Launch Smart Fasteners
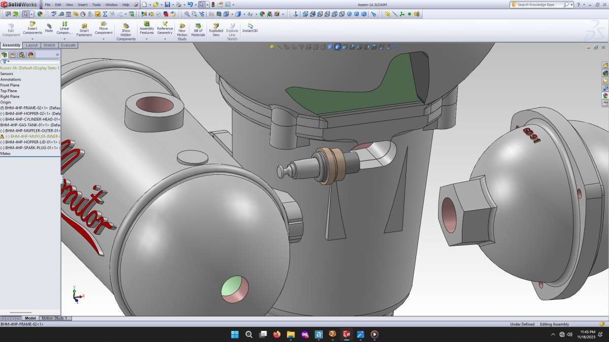Image resolution: width=609 pixels, height=342 pixels. pyautogui.click(x=84, y=29)
